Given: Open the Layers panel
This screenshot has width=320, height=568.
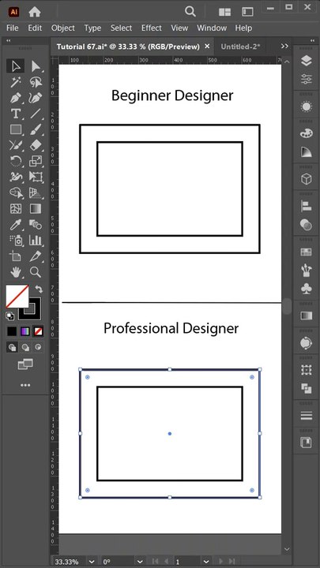Looking at the screenshot, I should coord(307,61).
